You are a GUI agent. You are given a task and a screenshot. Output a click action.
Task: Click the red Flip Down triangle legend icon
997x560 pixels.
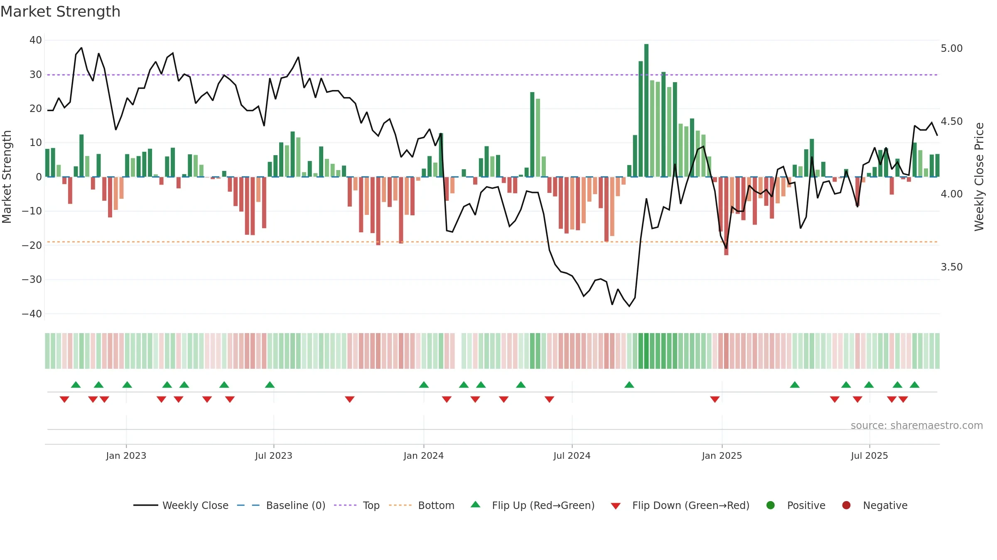(x=616, y=506)
